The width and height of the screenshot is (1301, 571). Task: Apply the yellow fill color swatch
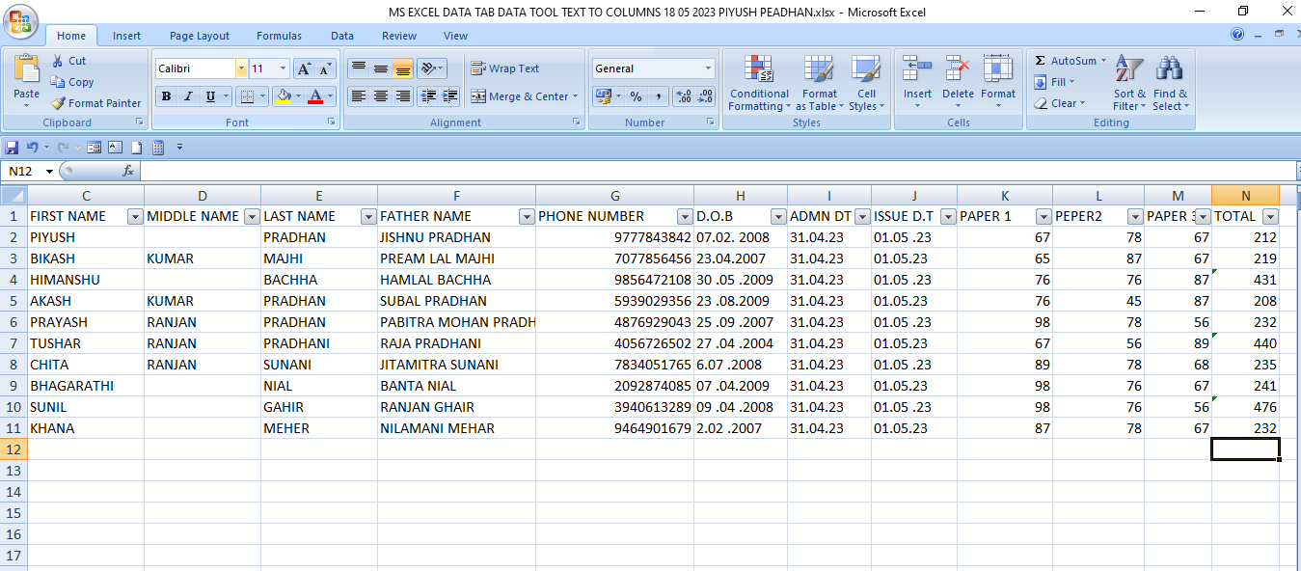(284, 96)
